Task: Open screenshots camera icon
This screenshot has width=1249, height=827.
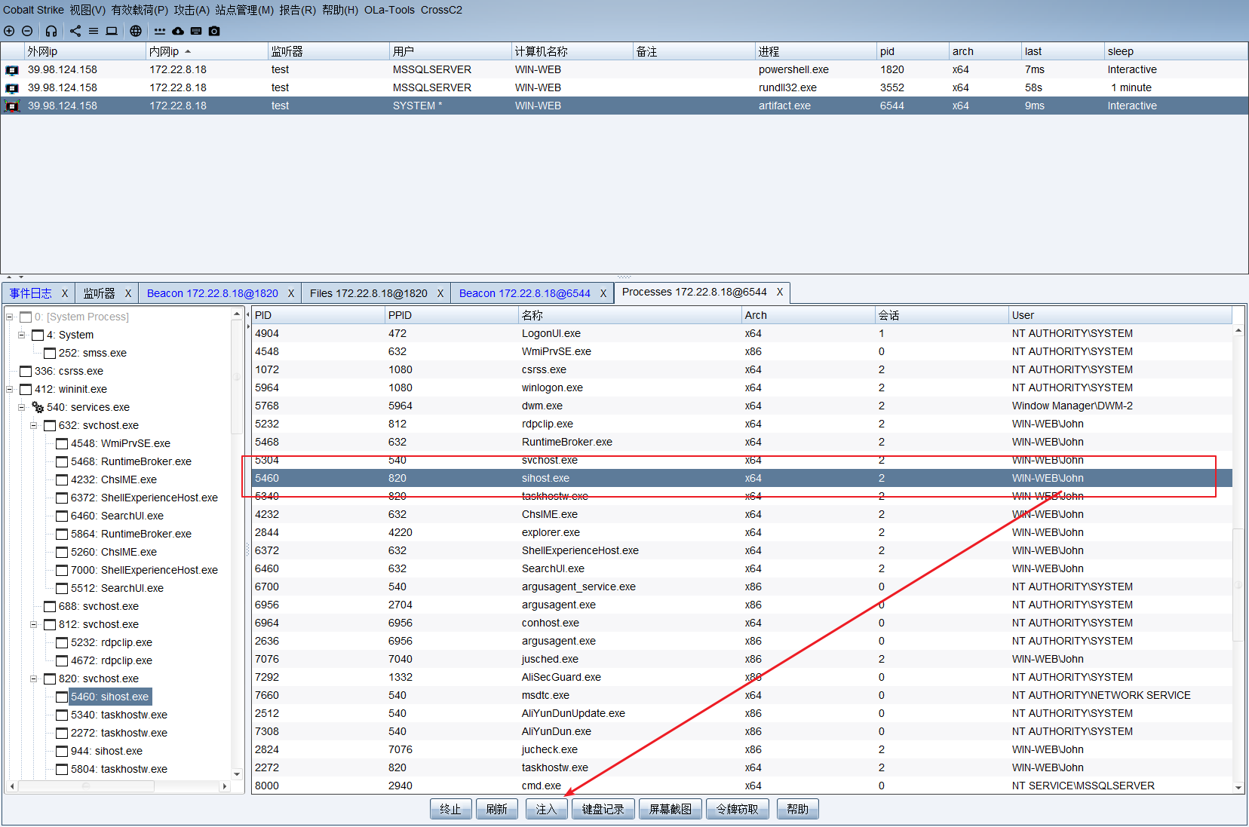Action: click(x=214, y=31)
